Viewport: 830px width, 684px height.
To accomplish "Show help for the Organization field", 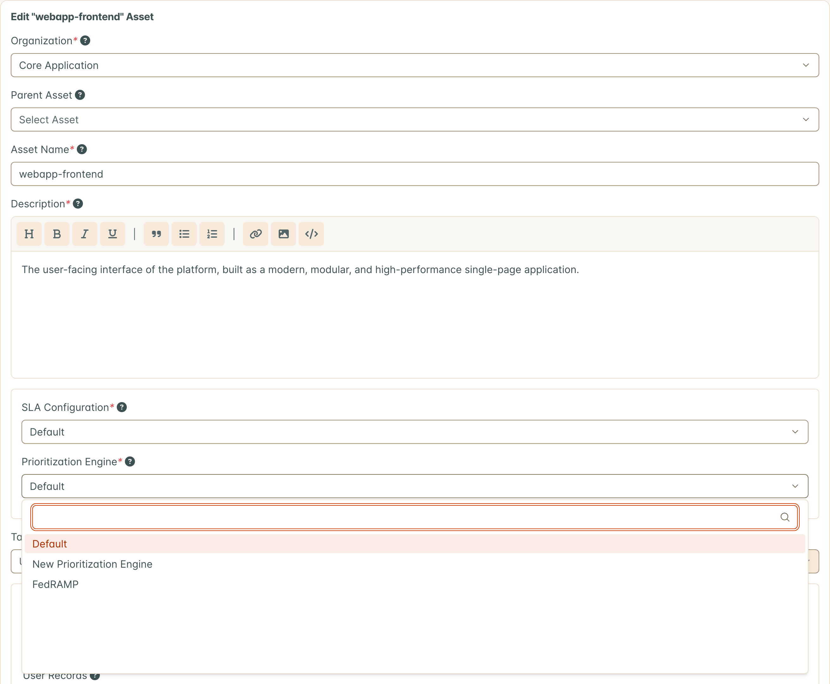I will coord(85,40).
